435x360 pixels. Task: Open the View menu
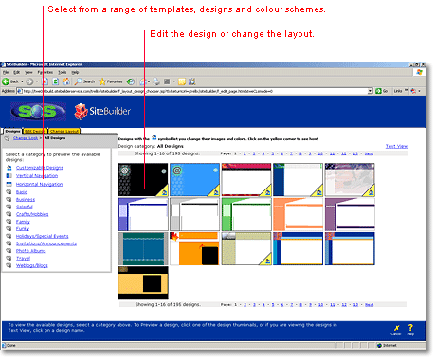tap(28, 72)
